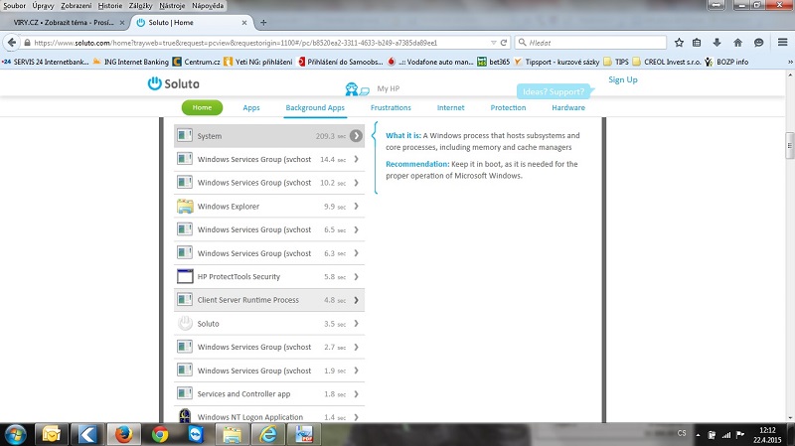This screenshot has width=795, height=446.
Task: Expand Client Server Runtime Process chevron
Action: pos(357,300)
